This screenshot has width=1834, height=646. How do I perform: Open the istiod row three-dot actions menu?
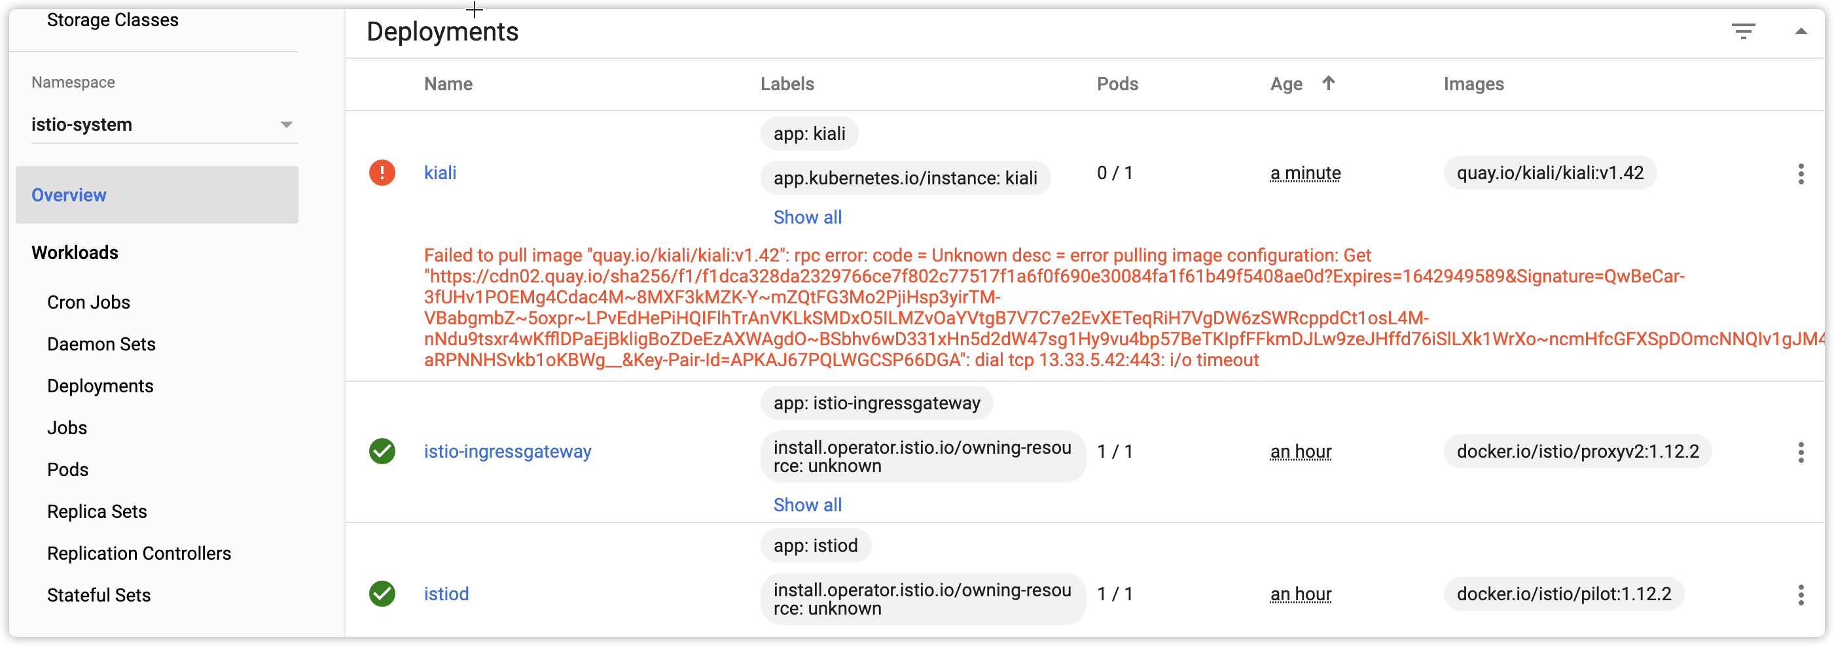tap(1801, 594)
